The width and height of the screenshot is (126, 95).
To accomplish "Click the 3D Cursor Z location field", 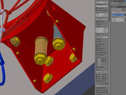I will (x=102, y=32).
